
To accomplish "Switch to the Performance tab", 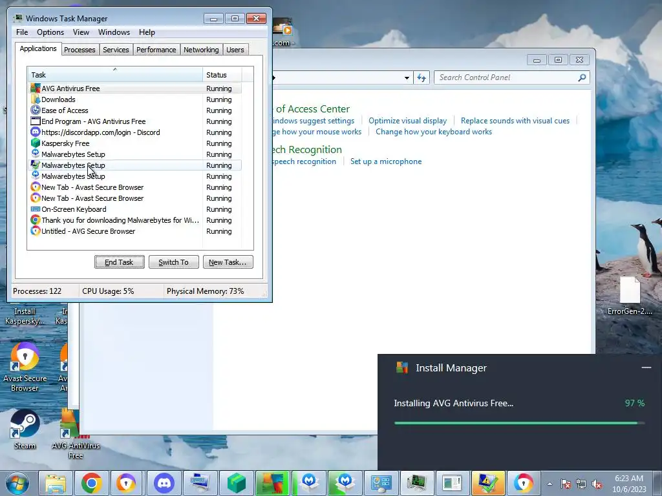I will (156, 50).
